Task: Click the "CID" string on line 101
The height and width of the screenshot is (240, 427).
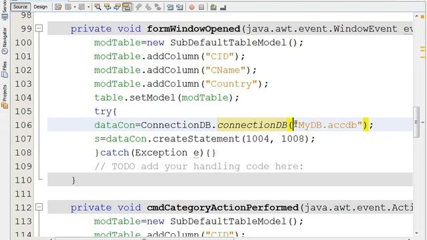Action: point(220,56)
